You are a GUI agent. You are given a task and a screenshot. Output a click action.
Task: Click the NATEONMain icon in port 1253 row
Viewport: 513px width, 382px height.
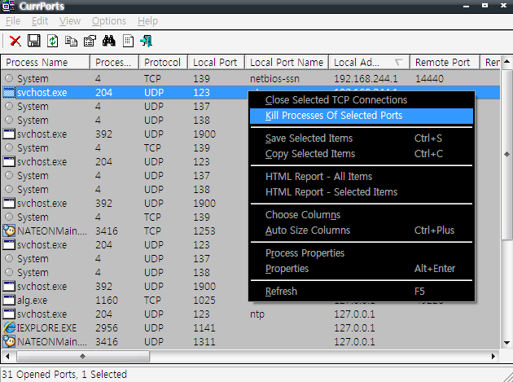coord(9,231)
